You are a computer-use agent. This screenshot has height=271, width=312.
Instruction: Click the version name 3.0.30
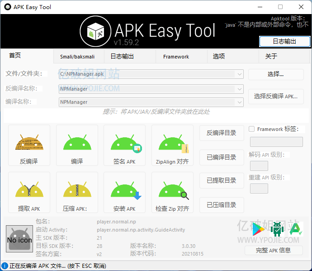click(x=189, y=246)
